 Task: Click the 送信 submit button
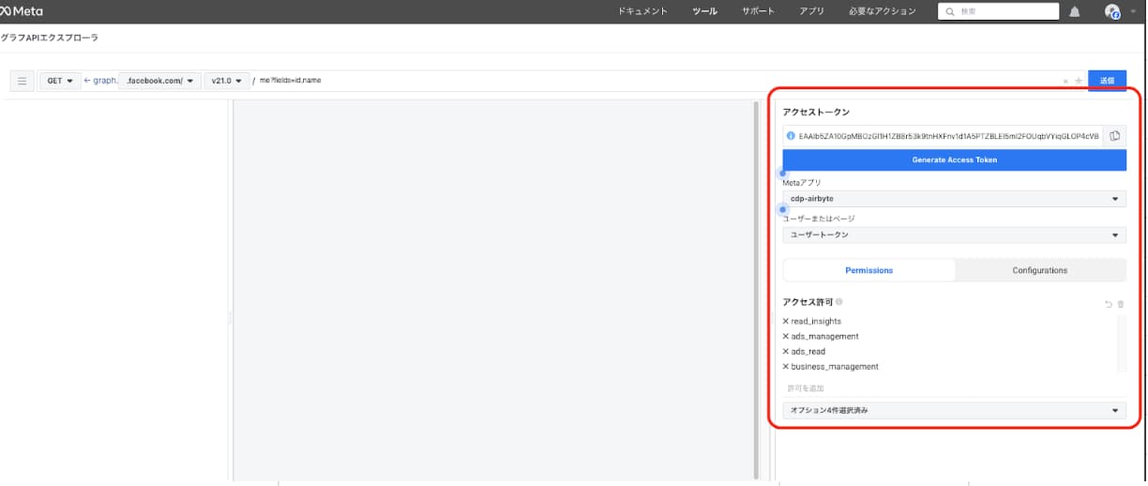pyautogui.click(x=1108, y=81)
